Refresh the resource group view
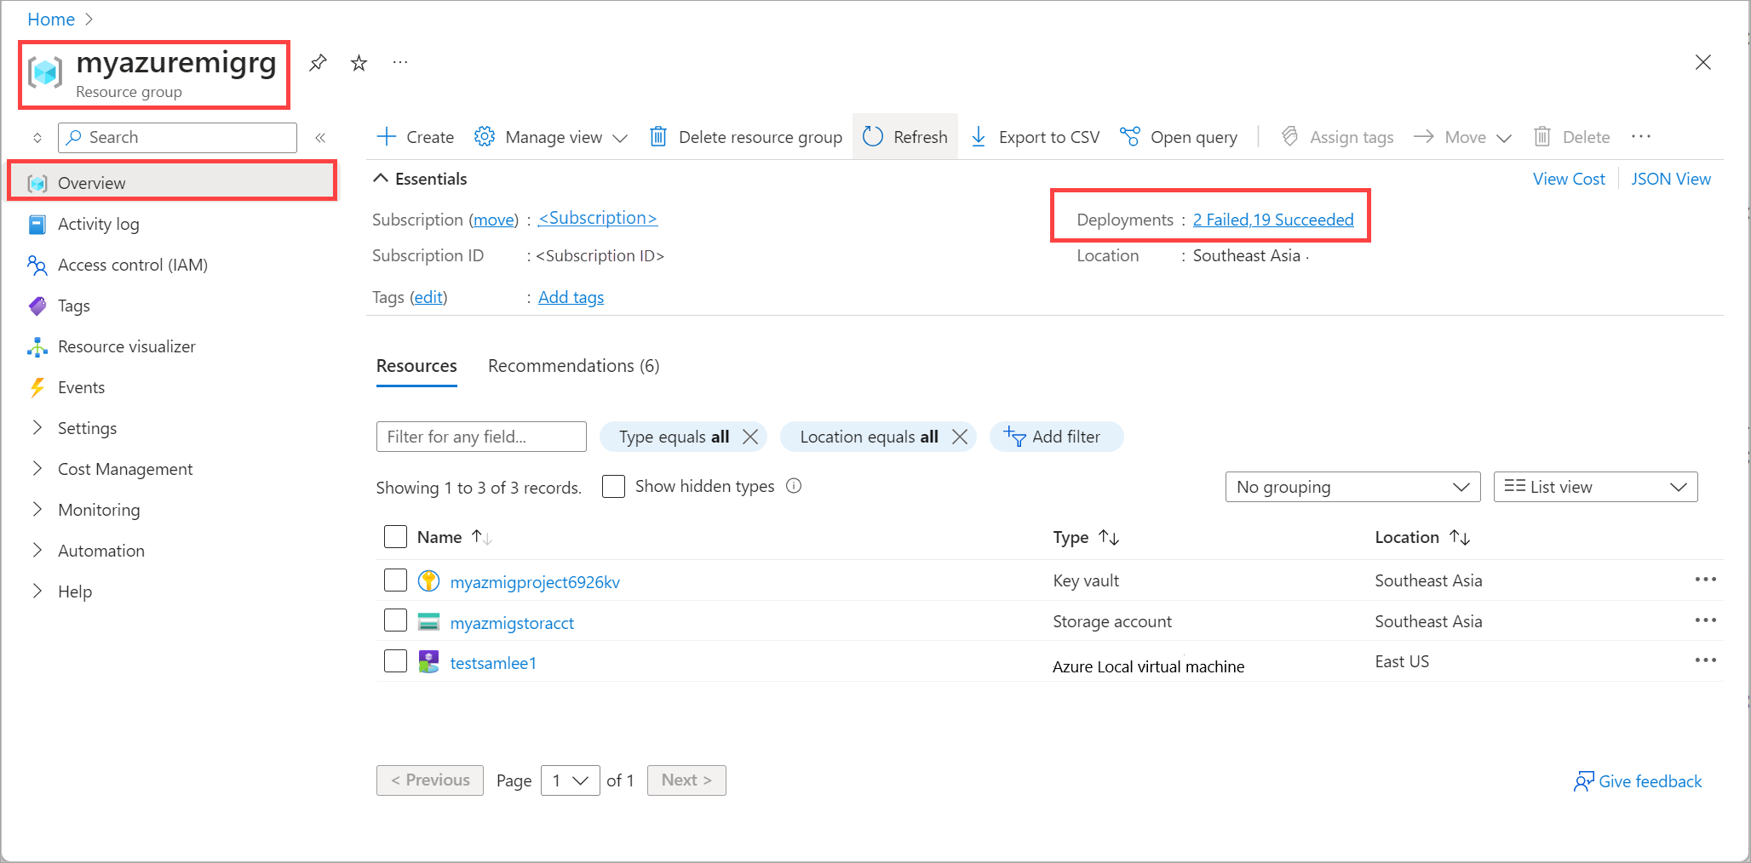Image resolution: width=1751 pixels, height=863 pixels. (904, 136)
